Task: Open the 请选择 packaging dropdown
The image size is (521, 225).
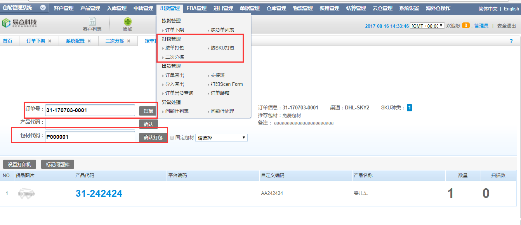Action: pos(221,137)
